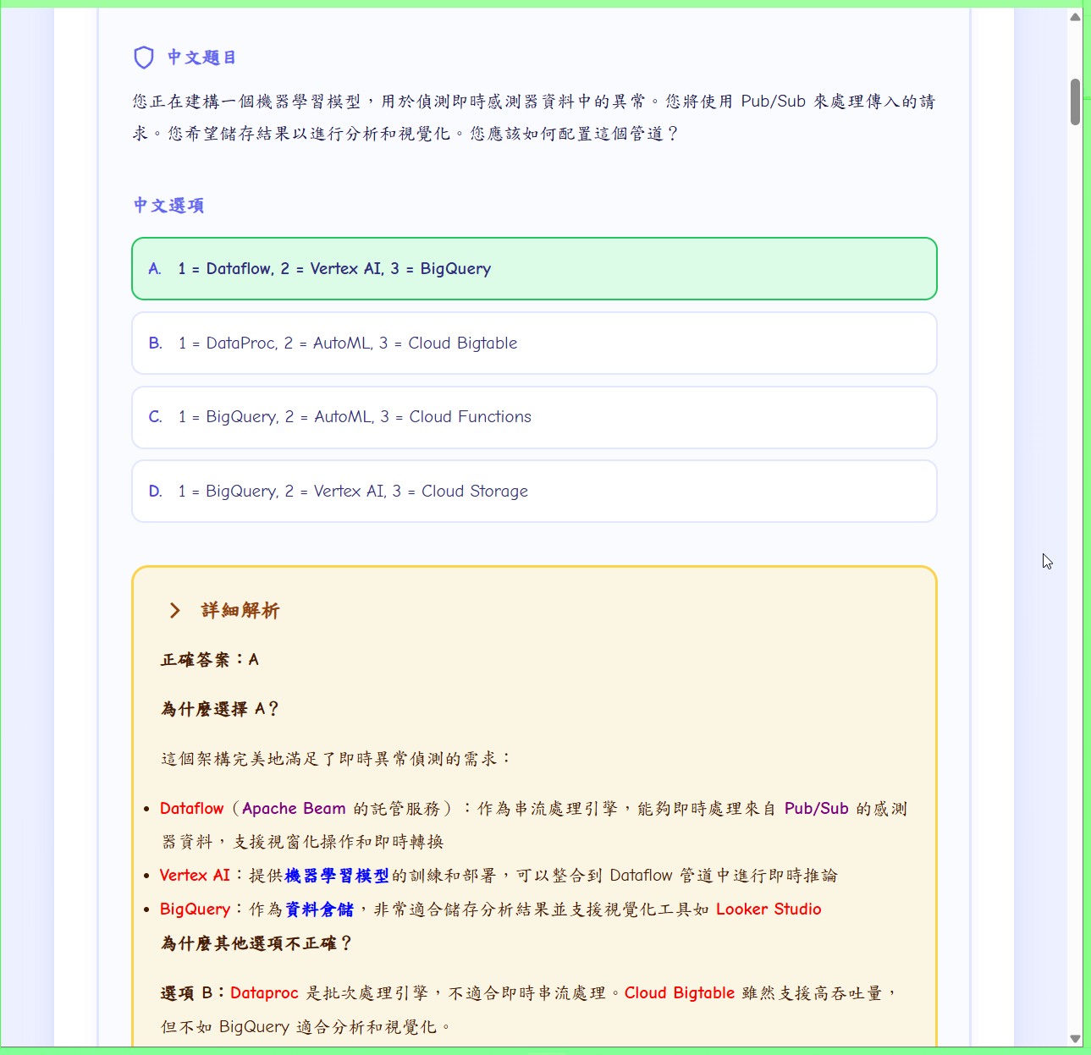
Task: Click the 正確答案：A line
Action: [x=210, y=660]
